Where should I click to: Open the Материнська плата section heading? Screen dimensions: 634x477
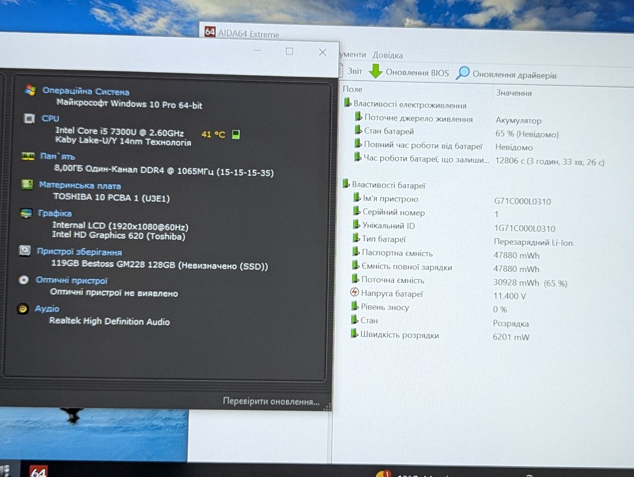tap(80, 185)
